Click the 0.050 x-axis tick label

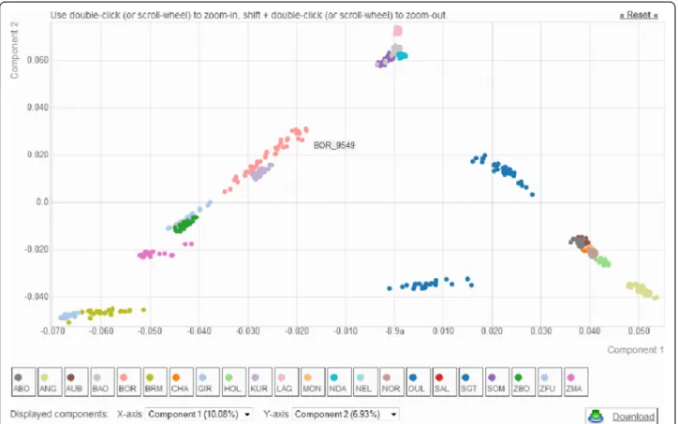click(639, 331)
